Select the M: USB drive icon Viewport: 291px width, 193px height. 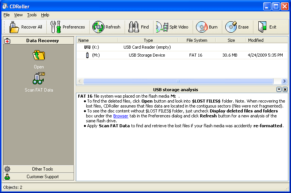(87, 55)
